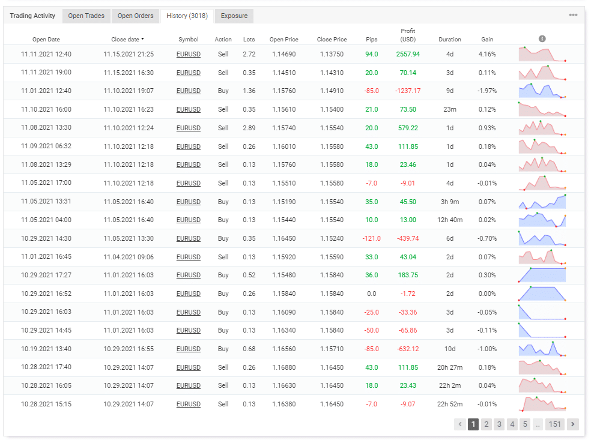Screen dimensions: 591x440
Task: Click the previous page chevron icon
Action: coord(460,424)
